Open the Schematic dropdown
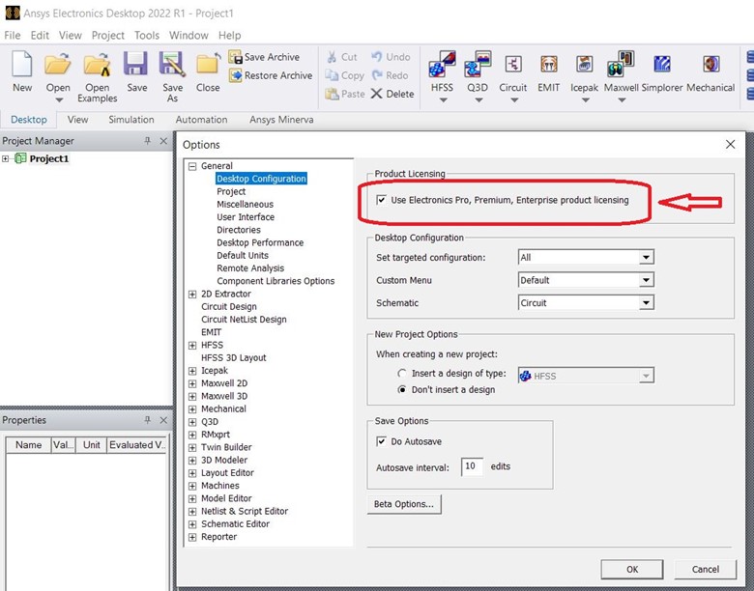 [647, 302]
